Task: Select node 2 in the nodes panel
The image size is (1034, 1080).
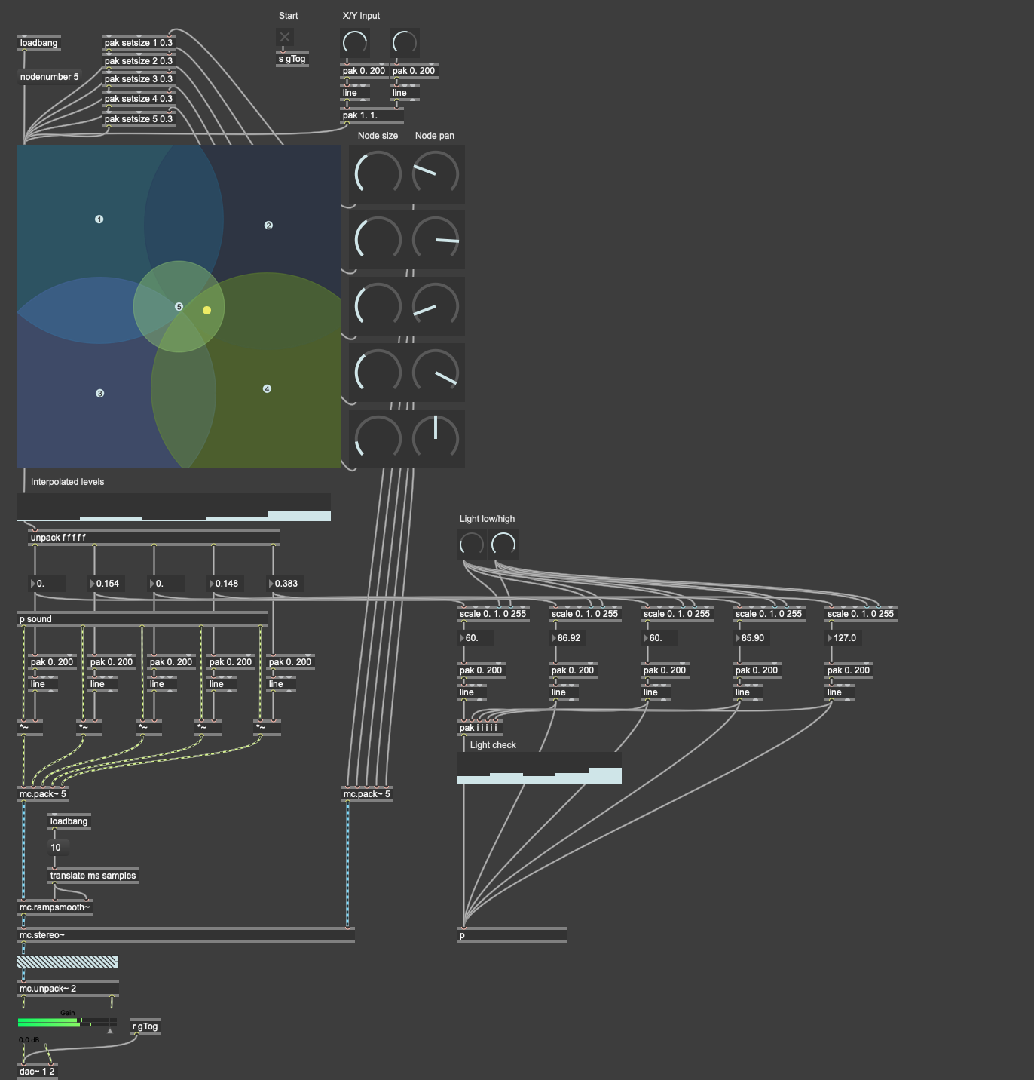Action: (268, 226)
